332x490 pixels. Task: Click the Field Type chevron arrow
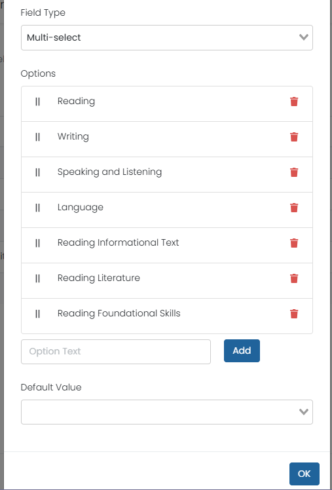point(304,37)
